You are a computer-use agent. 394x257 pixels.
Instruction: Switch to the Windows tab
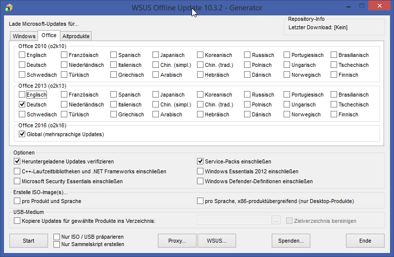[x=24, y=36]
